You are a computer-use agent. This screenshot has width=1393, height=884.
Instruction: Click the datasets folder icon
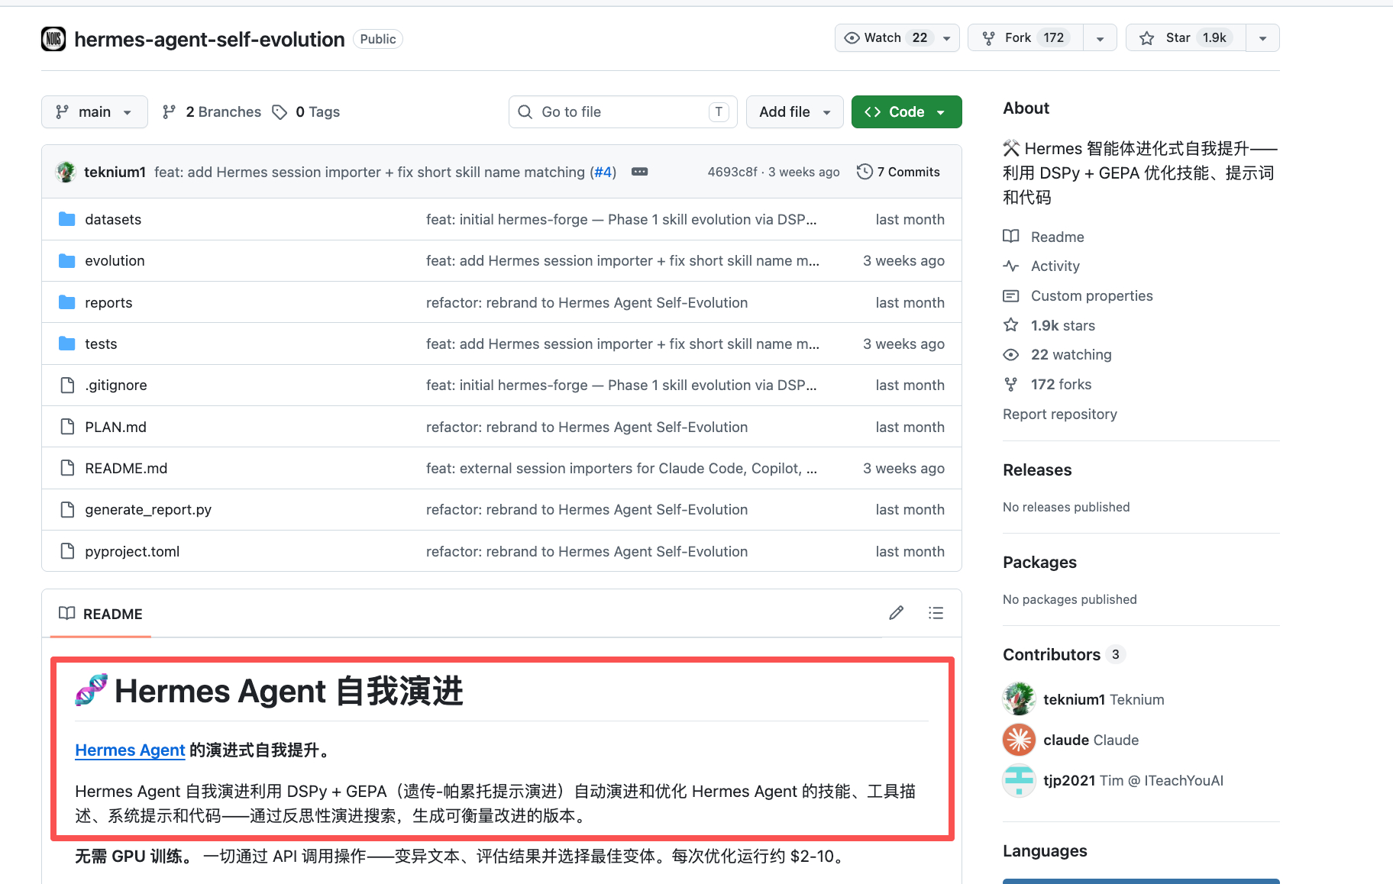tap(66, 219)
